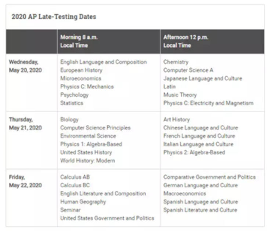
Task: Click the Thursday, May 21, 2020 row label
Action: tap(25, 124)
